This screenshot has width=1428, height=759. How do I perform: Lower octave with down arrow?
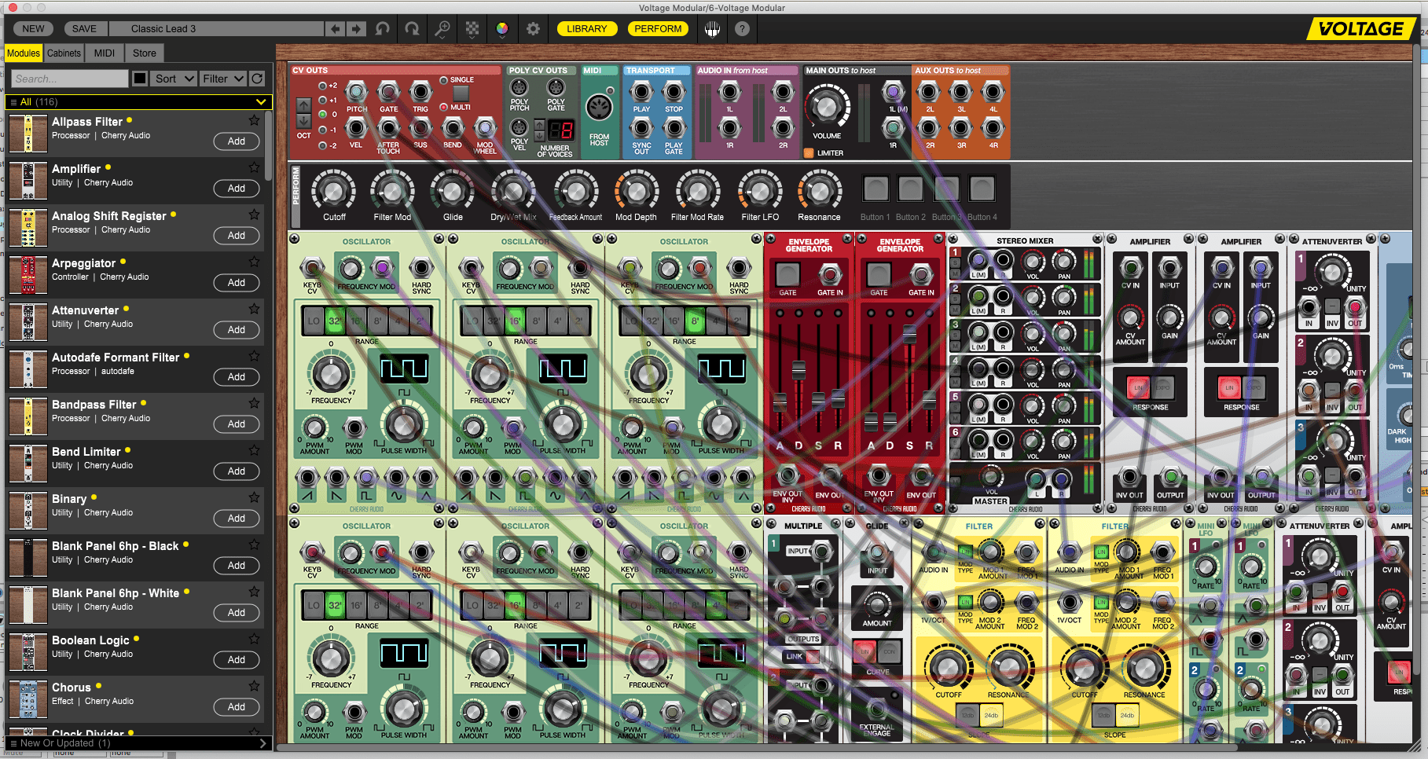pyautogui.click(x=303, y=121)
